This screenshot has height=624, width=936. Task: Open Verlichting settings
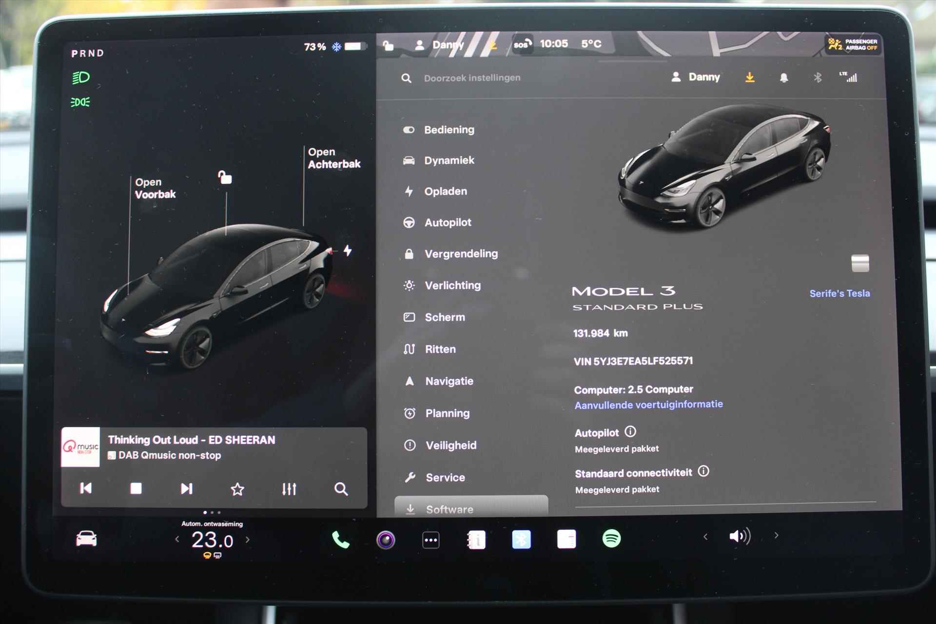[x=442, y=286]
